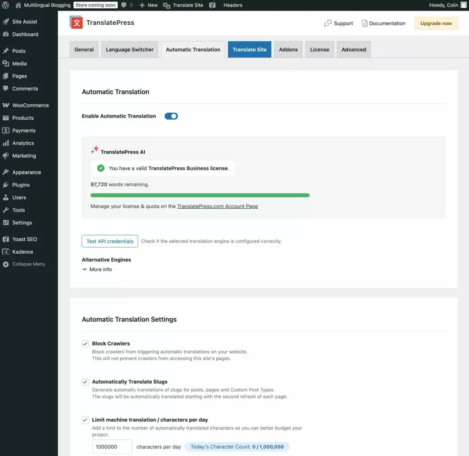This screenshot has height=456, width=469.
Task: Open the TranslatePress.com Account Page link
Action: (x=217, y=206)
